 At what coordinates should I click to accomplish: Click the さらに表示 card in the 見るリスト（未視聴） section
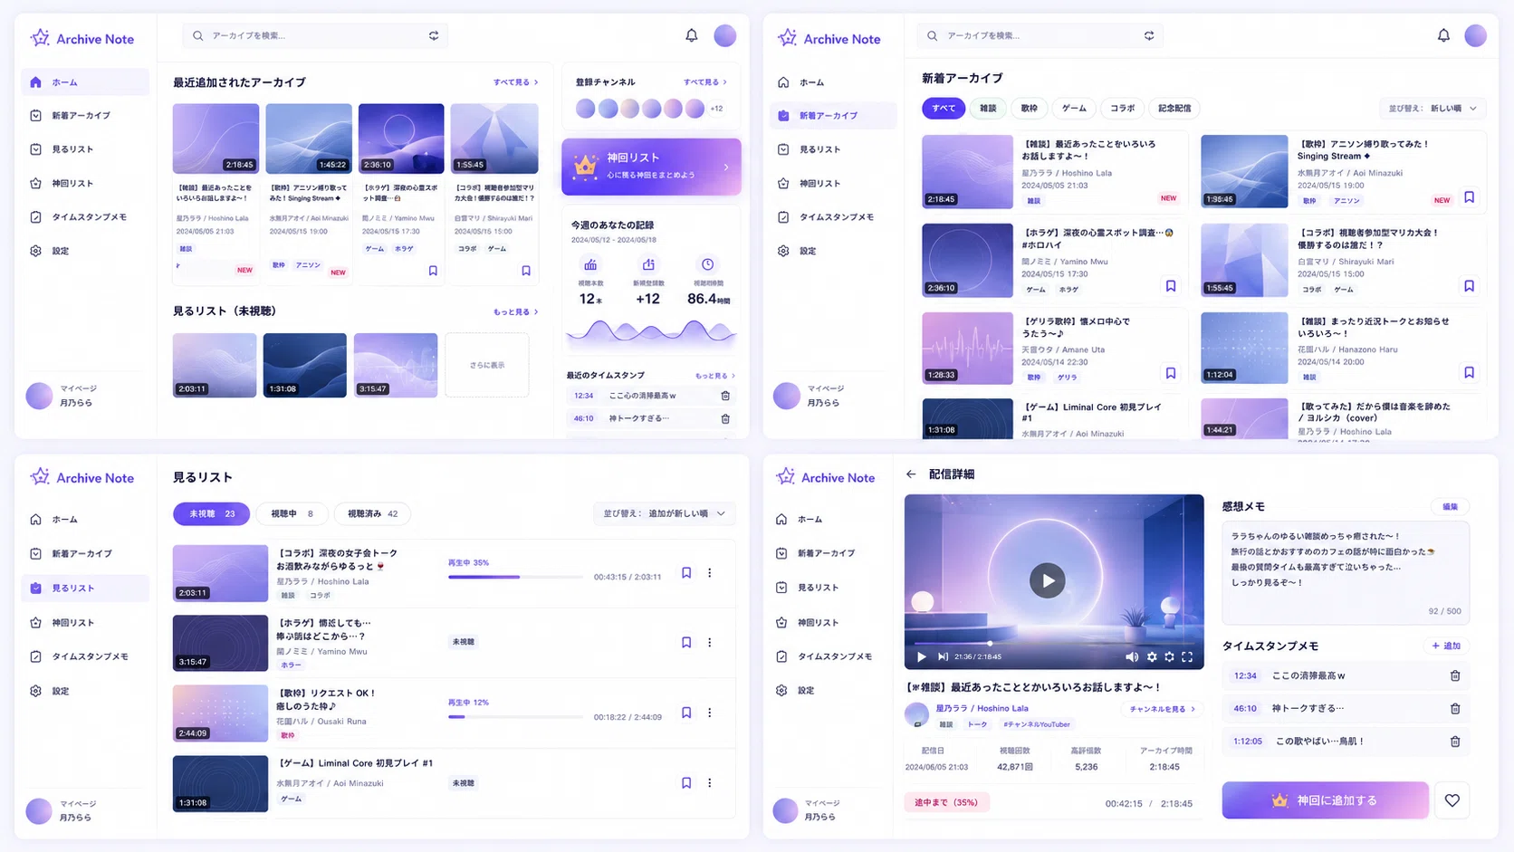click(x=487, y=365)
